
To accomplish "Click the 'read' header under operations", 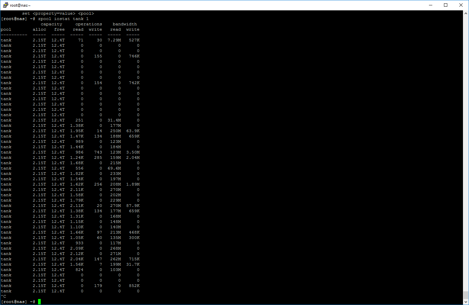I will (78, 29).
